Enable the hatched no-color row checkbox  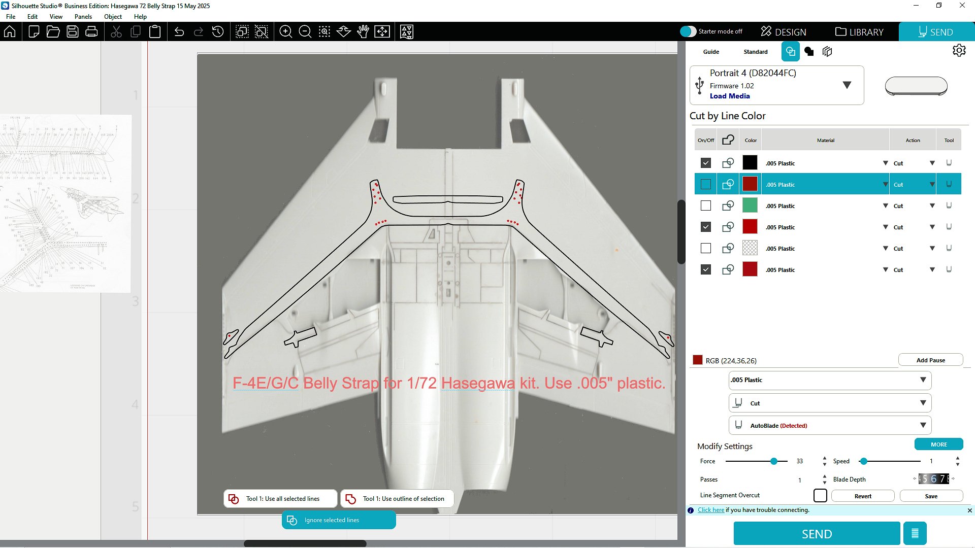pos(705,248)
